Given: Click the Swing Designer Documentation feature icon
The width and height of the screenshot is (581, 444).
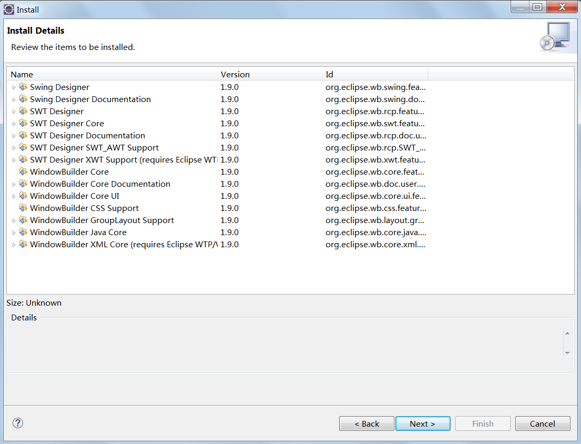Looking at the screenshot, I should (23, 99).
